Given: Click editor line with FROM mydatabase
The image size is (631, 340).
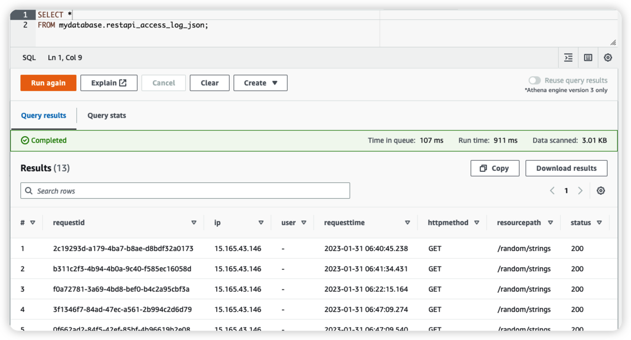Looking at the screenshot, I should [123, 25].
